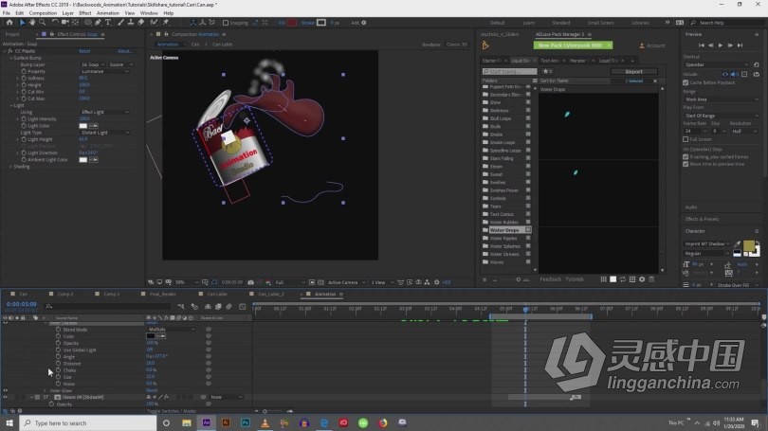Image resolution: width=768 pixels, height=431 pixels.
Task: Open the Using Effect Light dropdown
Action: (x=105, y=112)
